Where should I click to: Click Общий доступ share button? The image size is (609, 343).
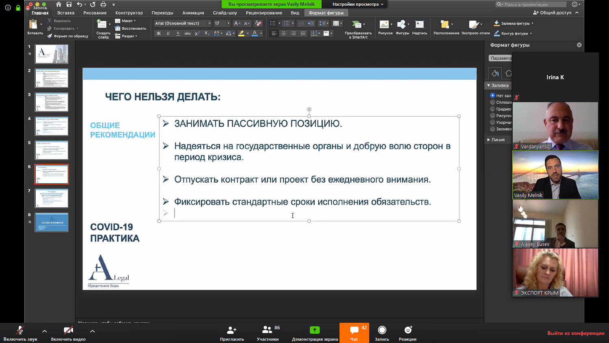coord(553,13)
